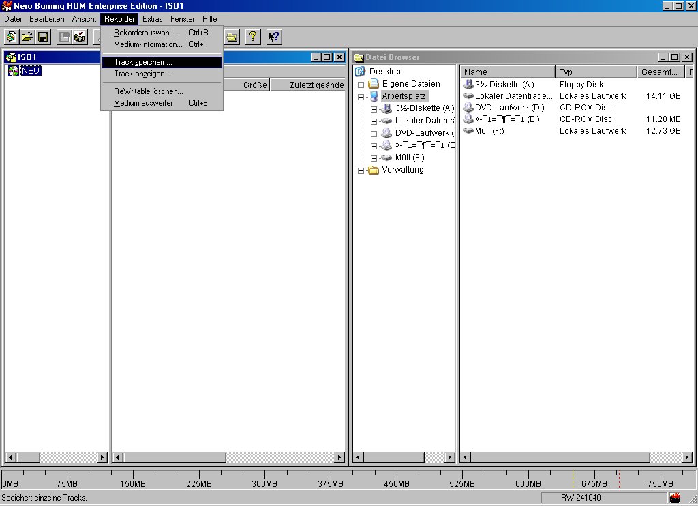Click the ISO1 file list horizontal scrollbar thumb
Viewport: 698px width, 506px height.
tap(175, 457)
